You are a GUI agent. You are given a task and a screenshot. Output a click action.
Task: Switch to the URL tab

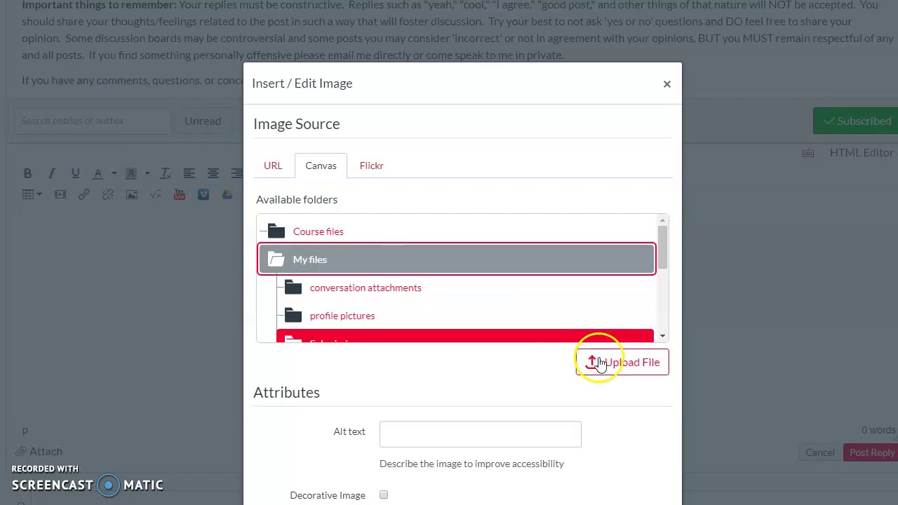pos(273,166)
